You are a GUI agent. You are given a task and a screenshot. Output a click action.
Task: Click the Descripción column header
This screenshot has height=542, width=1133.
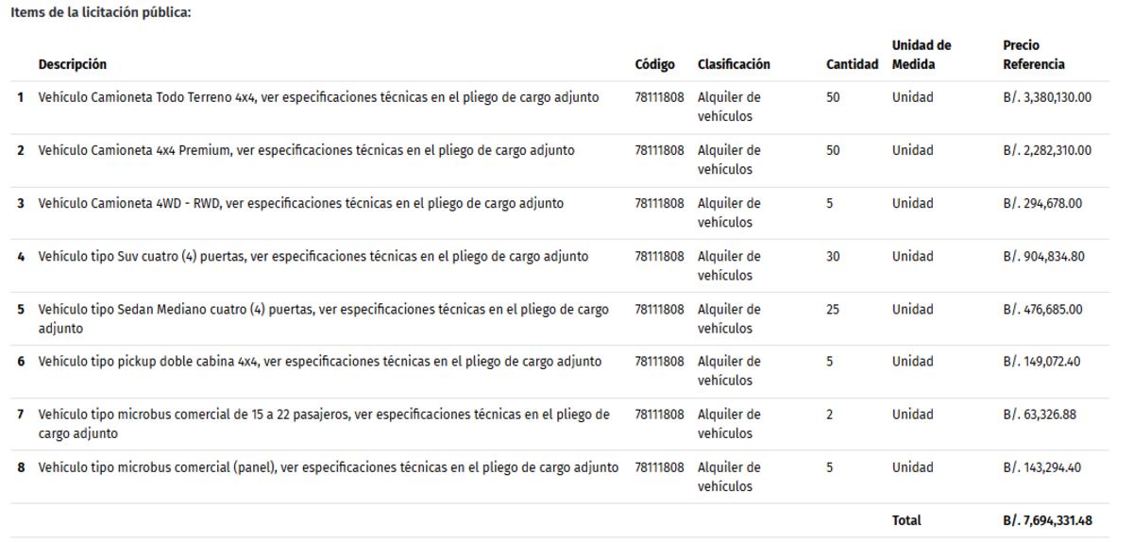pyautogui.click(x=72, y=64)
